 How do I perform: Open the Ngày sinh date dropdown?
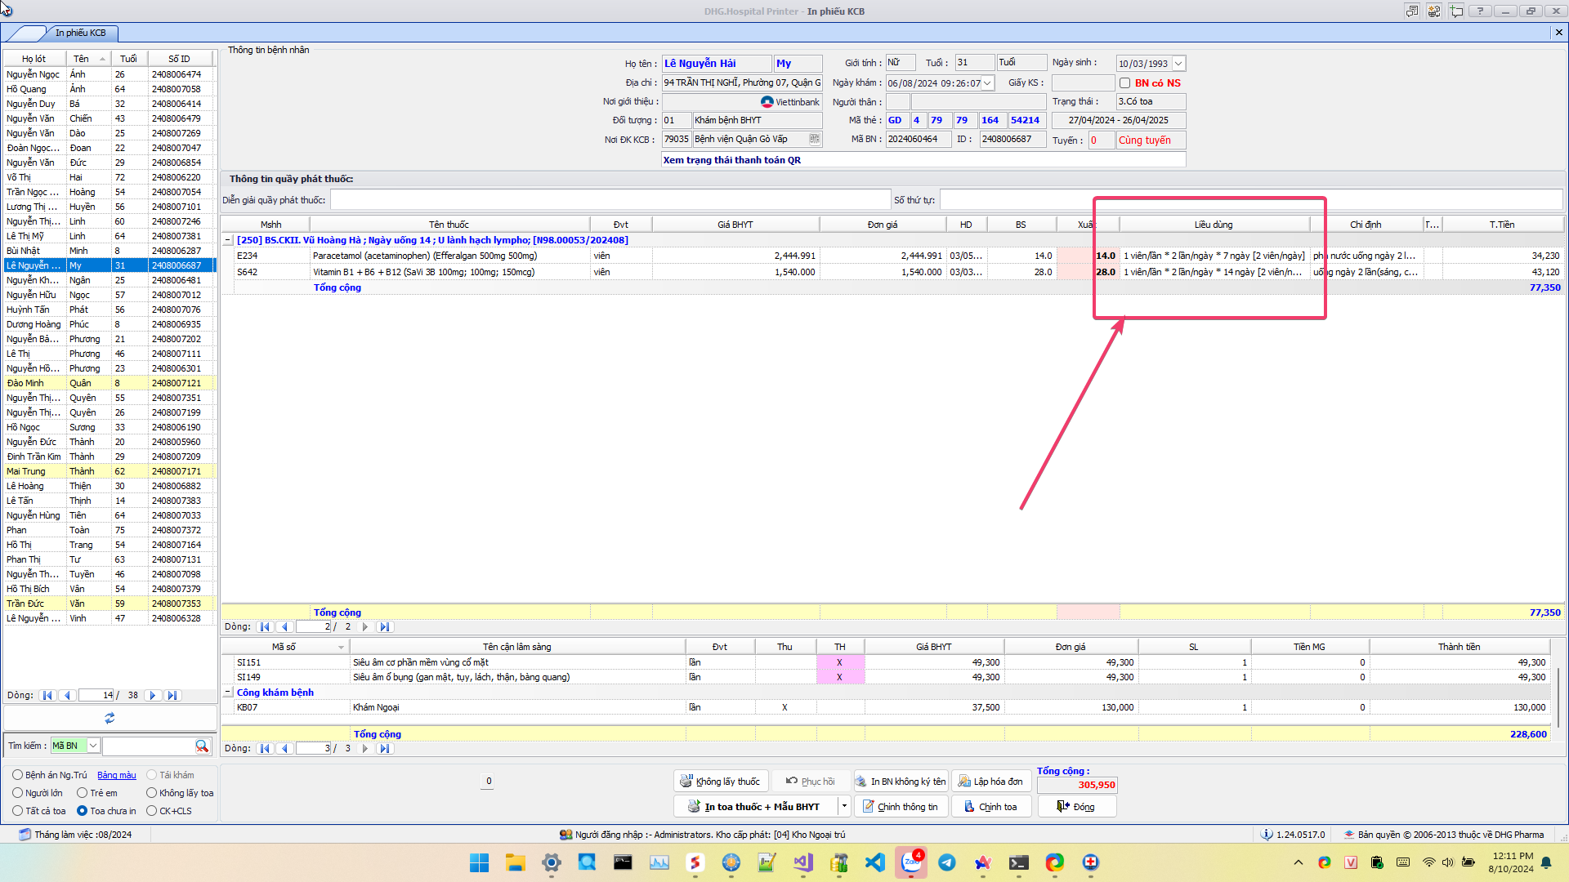point(1178,64)
